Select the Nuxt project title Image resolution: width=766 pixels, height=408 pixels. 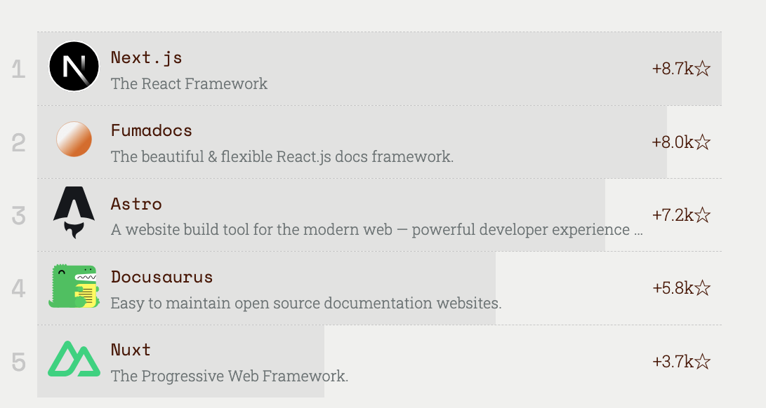click(x=131, y=350)
